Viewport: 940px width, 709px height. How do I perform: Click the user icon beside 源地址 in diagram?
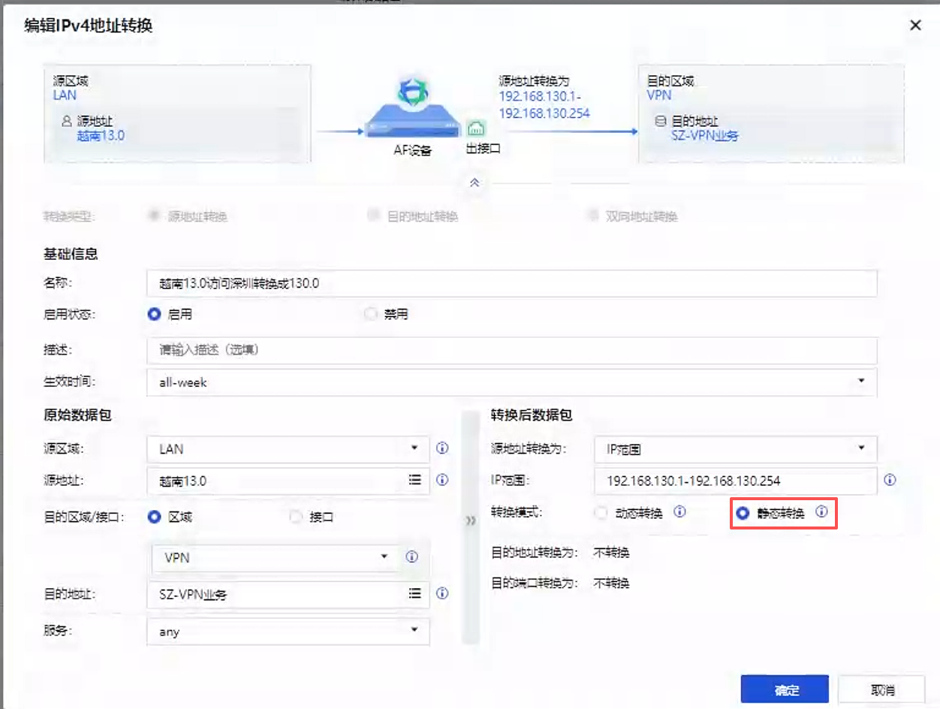click(x=66, y=120)
